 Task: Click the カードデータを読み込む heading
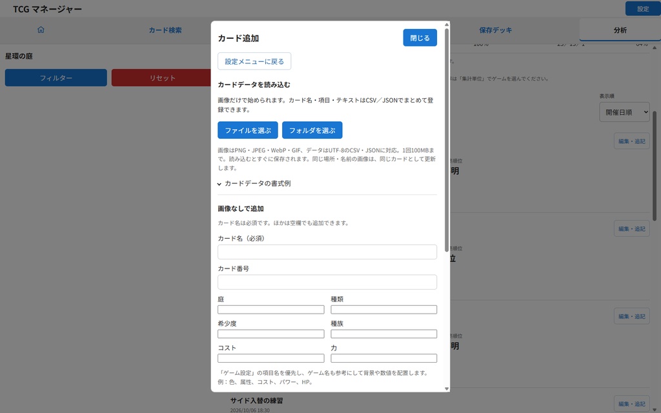pyautogui.click(x=254, y=85)
